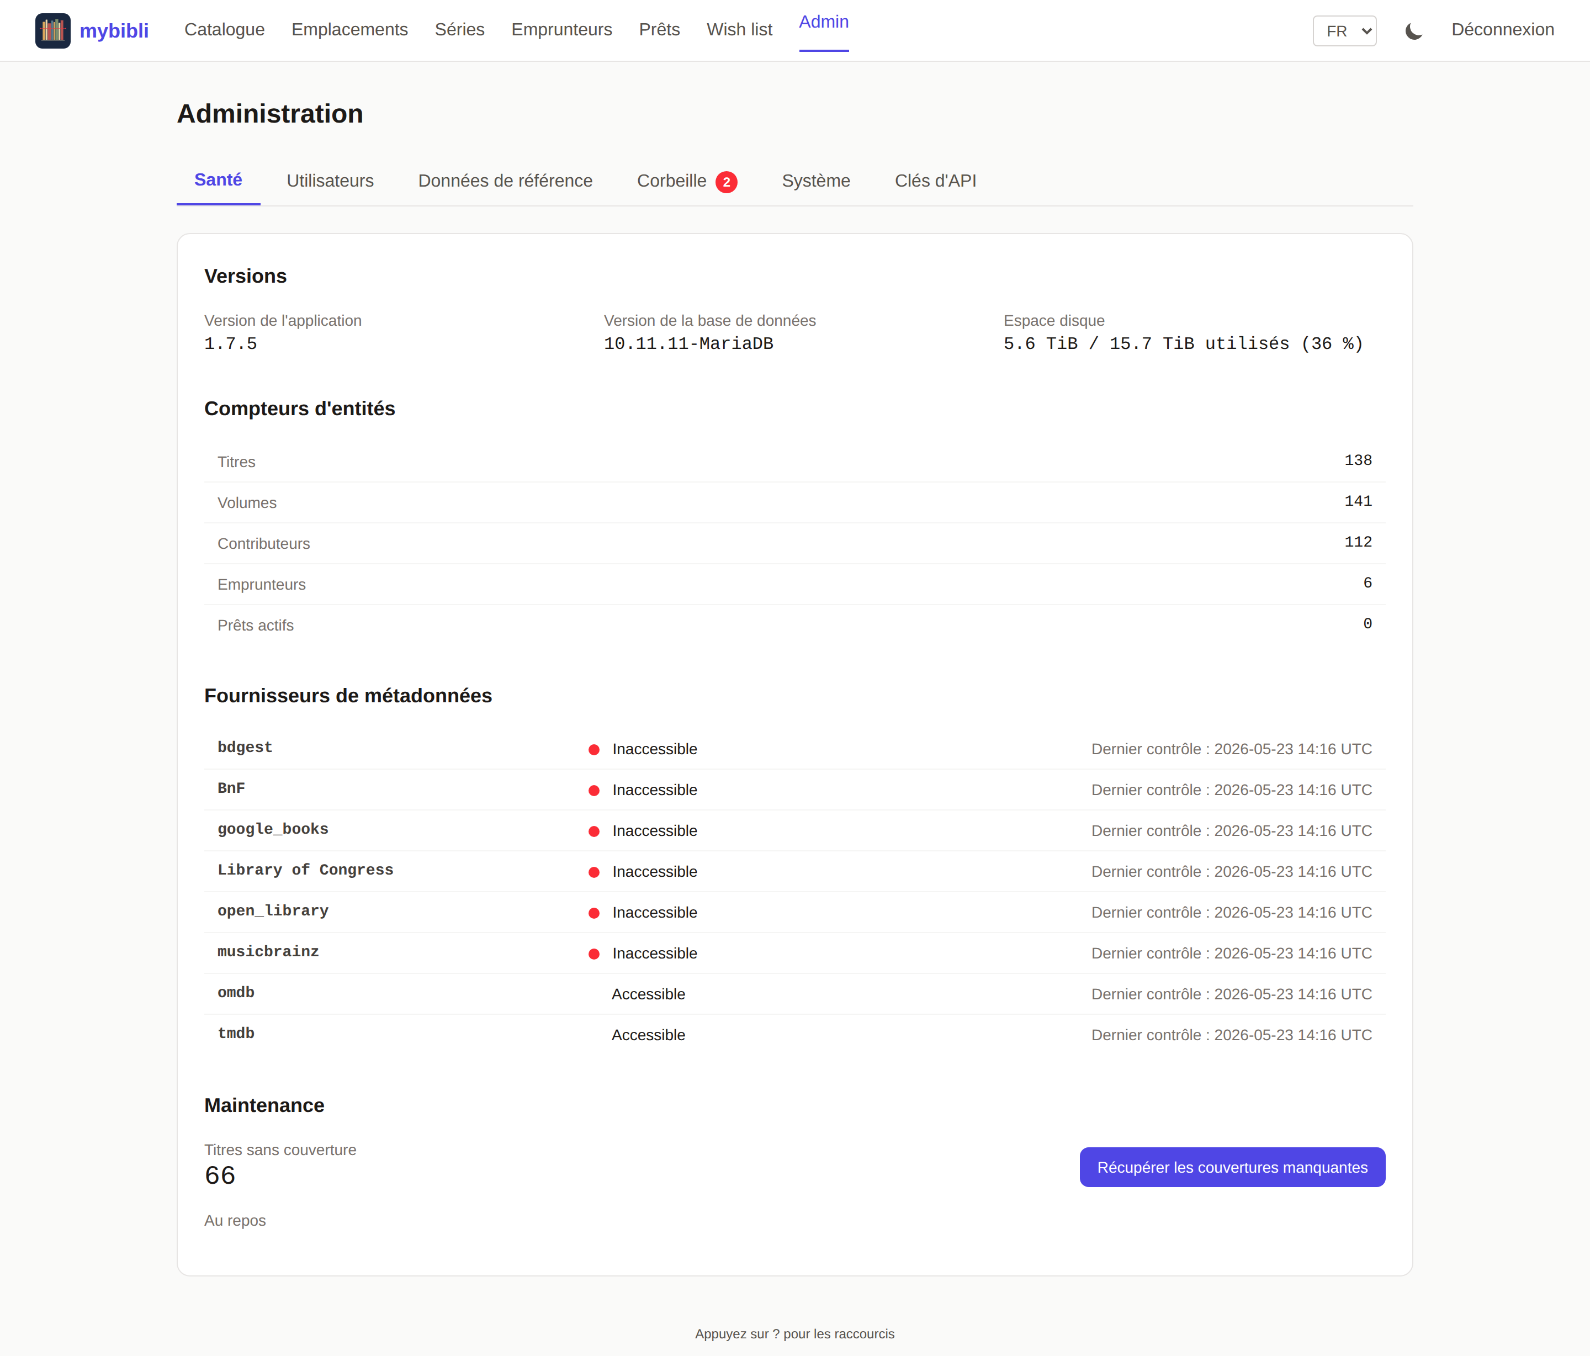Click the Prêts actifs count 0

1367,624
